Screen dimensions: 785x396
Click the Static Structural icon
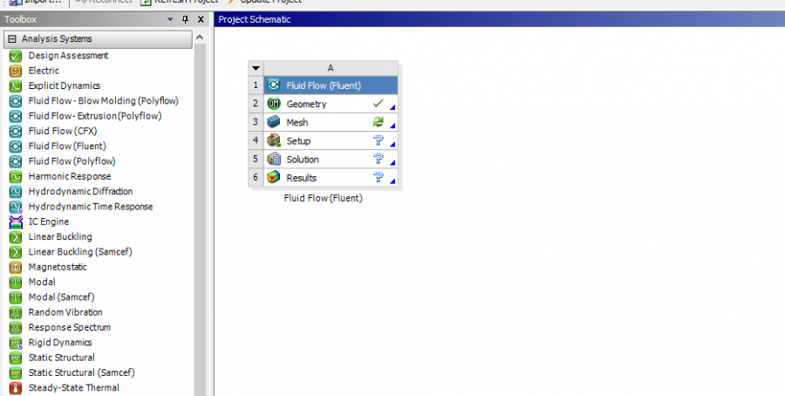[16, 358]
